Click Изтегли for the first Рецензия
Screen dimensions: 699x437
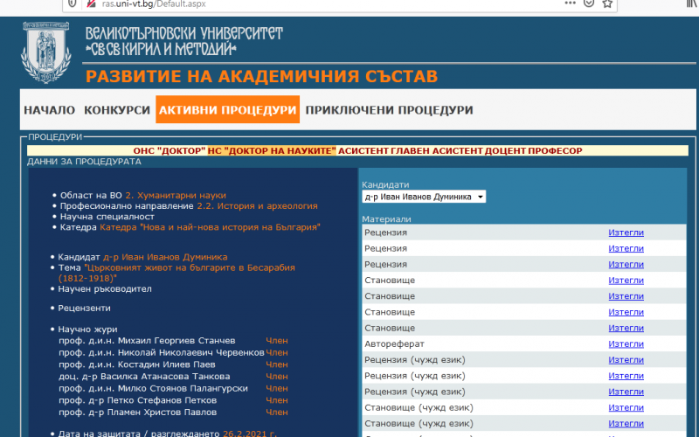pyautogui.click(x=626, y=232)
